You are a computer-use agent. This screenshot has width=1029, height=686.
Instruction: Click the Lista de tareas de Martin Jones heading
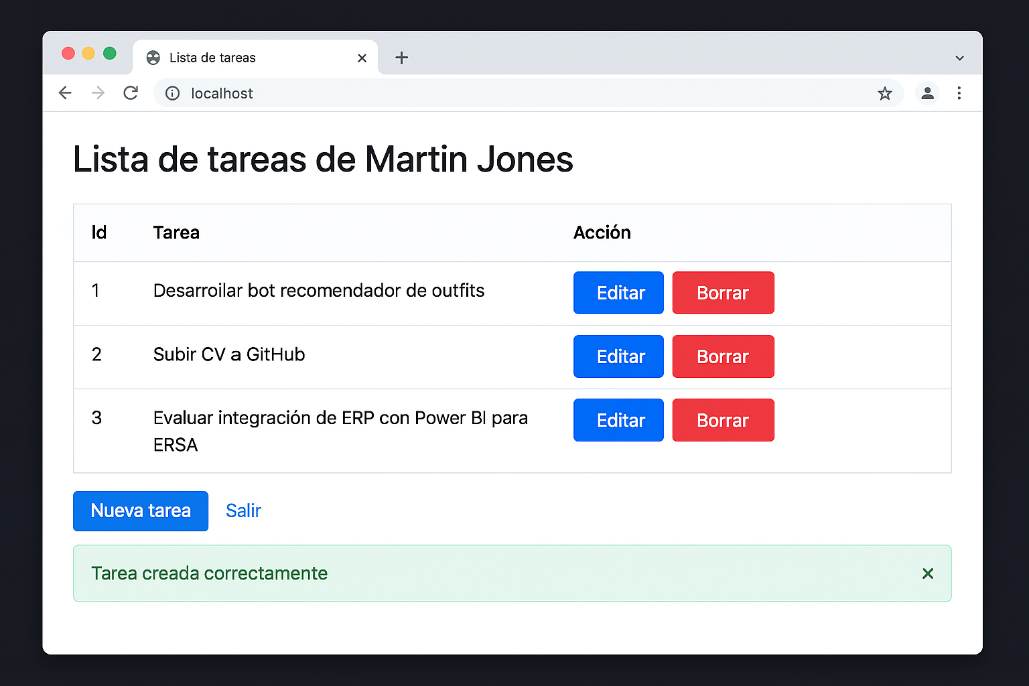click(x=323, y=159)
